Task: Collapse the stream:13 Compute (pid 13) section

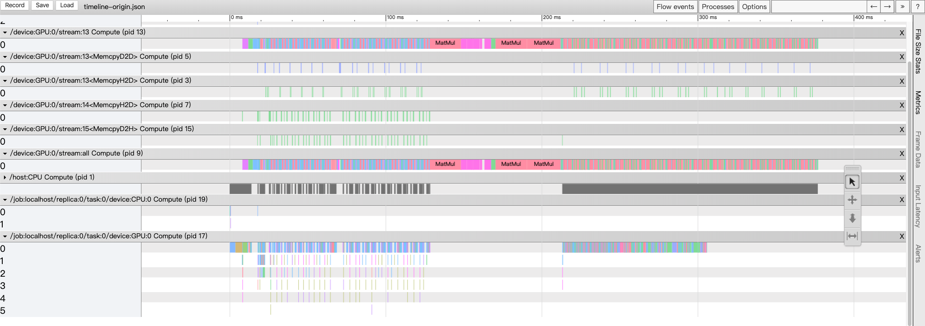Action: 5,33
